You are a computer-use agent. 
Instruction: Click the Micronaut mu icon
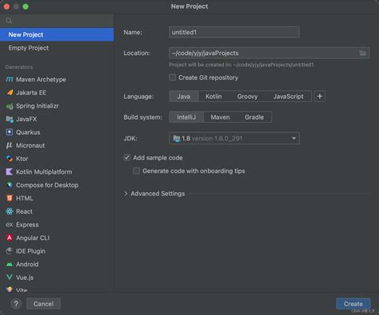tap(9, 145)
